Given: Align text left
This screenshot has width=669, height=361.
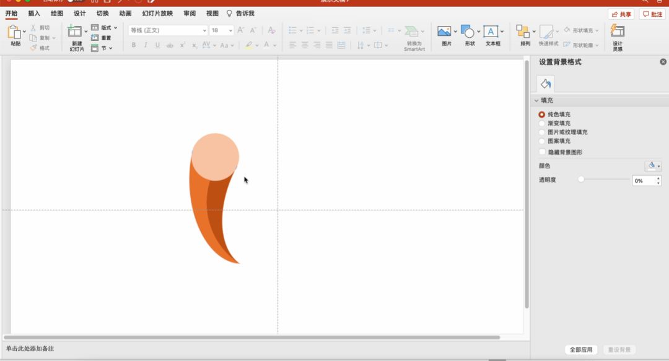Looking at the screenshot, I should (292, 45).
